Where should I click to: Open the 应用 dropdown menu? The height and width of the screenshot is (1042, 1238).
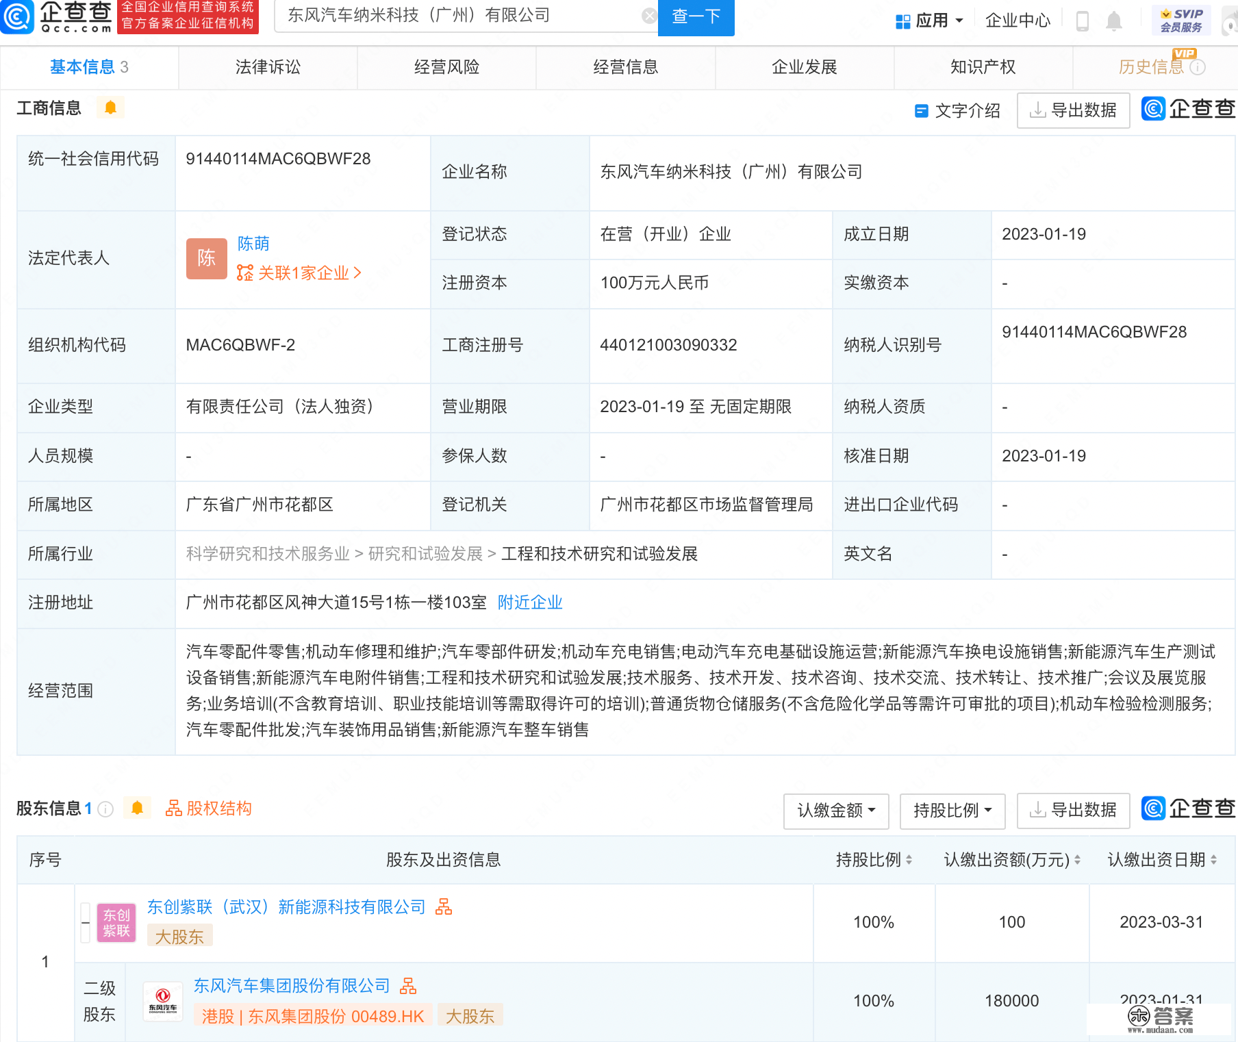pyautogui.click(x=930, y=21)
